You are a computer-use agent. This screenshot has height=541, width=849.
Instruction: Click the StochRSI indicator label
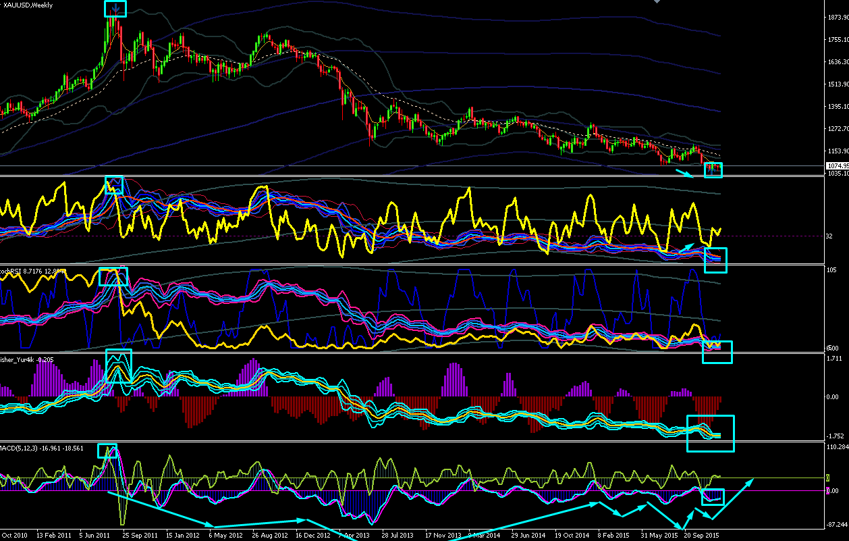[11, 271]
